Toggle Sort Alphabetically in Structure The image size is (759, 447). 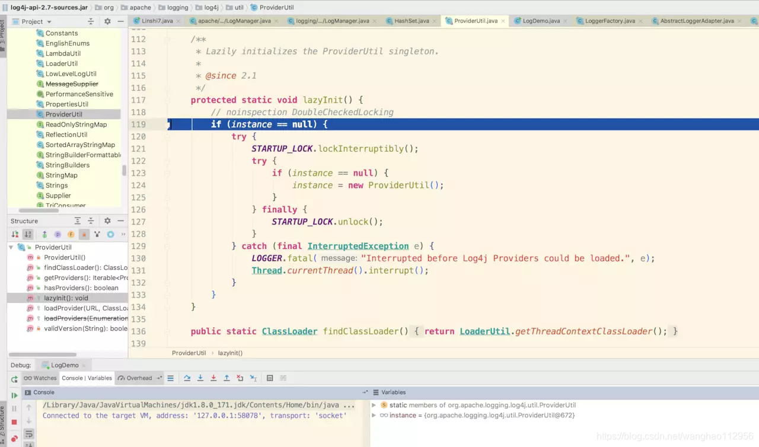[x=28, y=235]
